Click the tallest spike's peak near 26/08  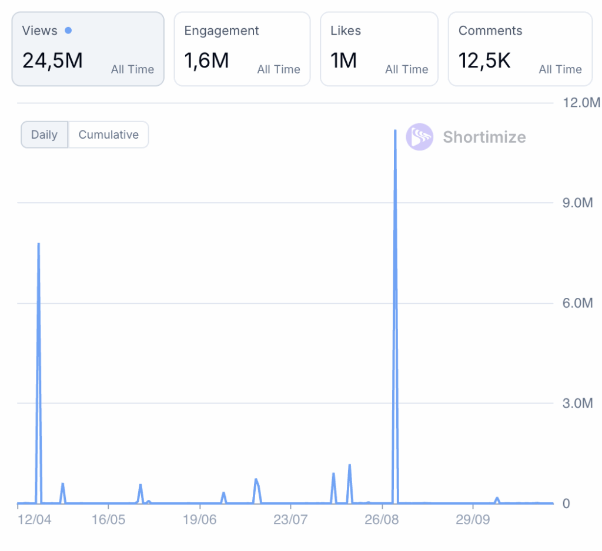click(x=395, y=130)
